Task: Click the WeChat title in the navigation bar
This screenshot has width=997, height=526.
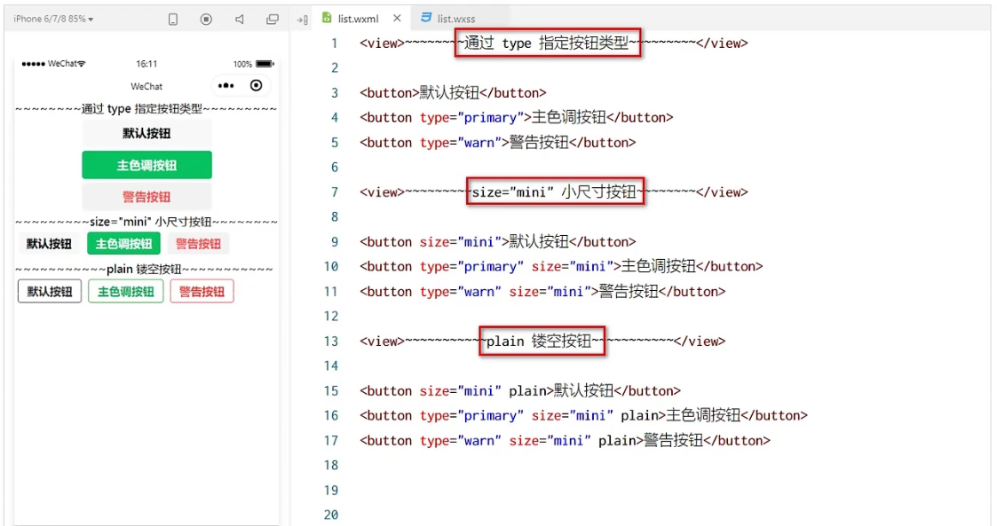Action: click(x=146, y=86)
